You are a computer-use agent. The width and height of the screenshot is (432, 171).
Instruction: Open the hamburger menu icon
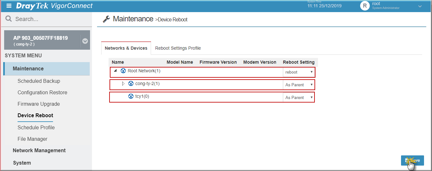9,6
